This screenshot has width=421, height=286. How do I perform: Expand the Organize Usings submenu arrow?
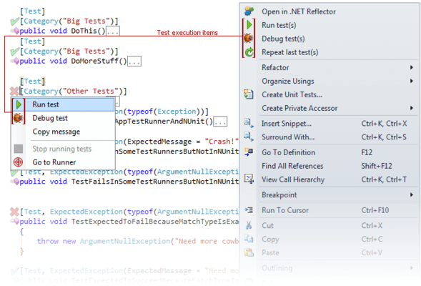411,81
